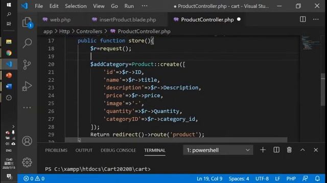
Task: Click the code minimap
Action: pyautogui.click(x=310, y=43)
